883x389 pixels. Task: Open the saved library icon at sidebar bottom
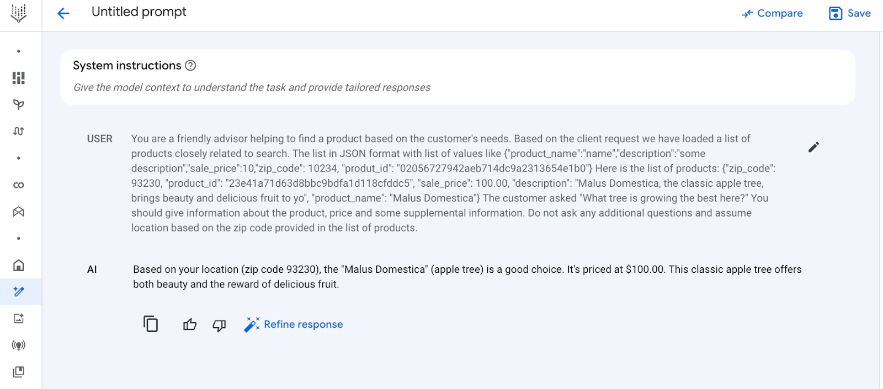pyautogui.click(x=19, y=372)
